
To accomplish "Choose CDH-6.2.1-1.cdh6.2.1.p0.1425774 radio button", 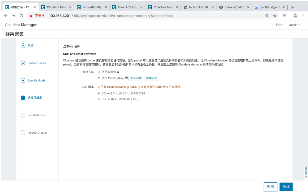I will click(99, 93).
